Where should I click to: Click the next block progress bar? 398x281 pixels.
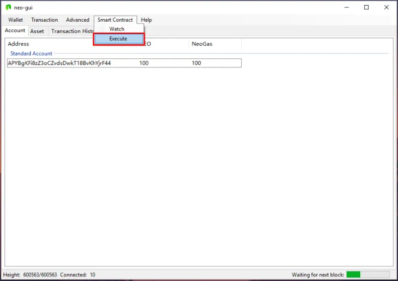tap(368, 274)
